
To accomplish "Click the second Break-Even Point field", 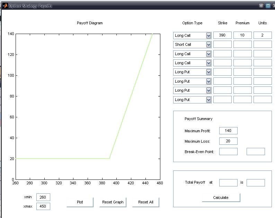I will (x=256, y=152).
